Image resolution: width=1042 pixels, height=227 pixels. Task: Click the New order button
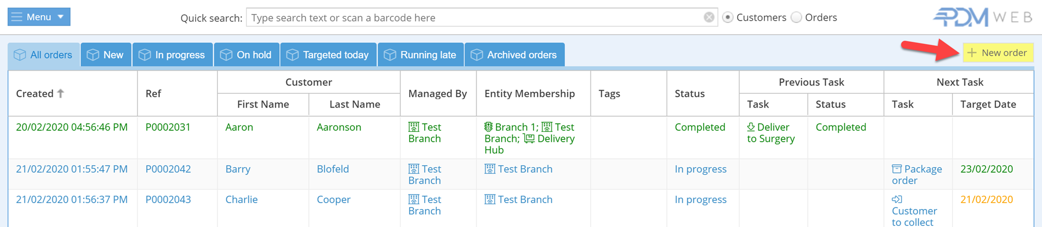pyautogui.click(x=997, y=53)
